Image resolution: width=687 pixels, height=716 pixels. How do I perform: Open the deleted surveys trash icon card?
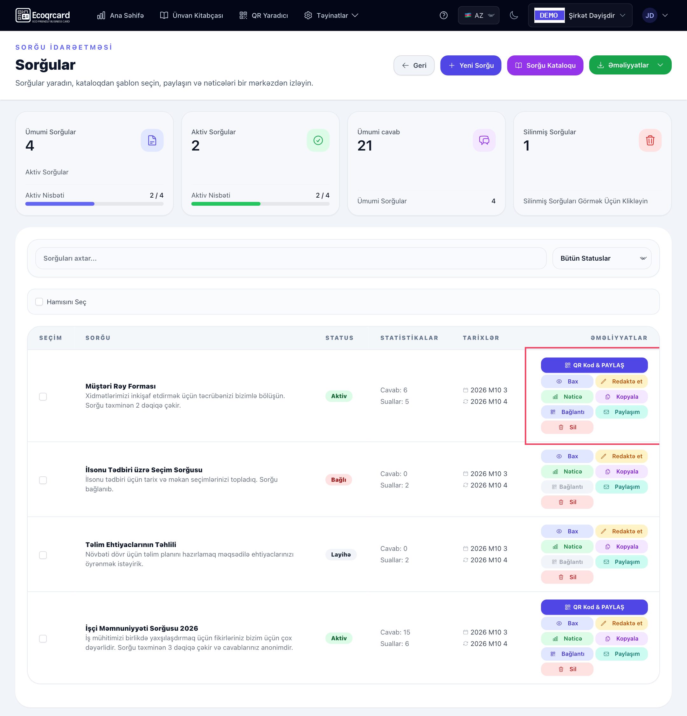(650, 140)
